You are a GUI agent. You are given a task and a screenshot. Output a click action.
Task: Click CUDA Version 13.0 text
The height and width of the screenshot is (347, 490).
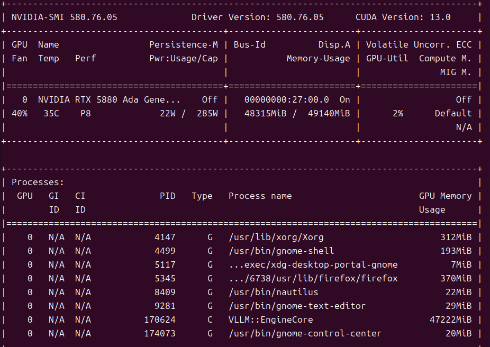point(403,17)
